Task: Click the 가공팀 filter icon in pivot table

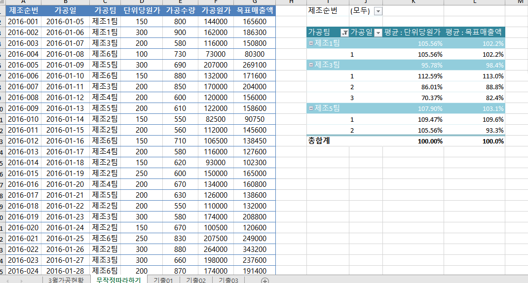Action: (344, 33)
